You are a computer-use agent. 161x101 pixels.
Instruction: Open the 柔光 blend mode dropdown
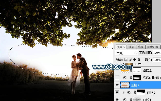coord(127,53)
